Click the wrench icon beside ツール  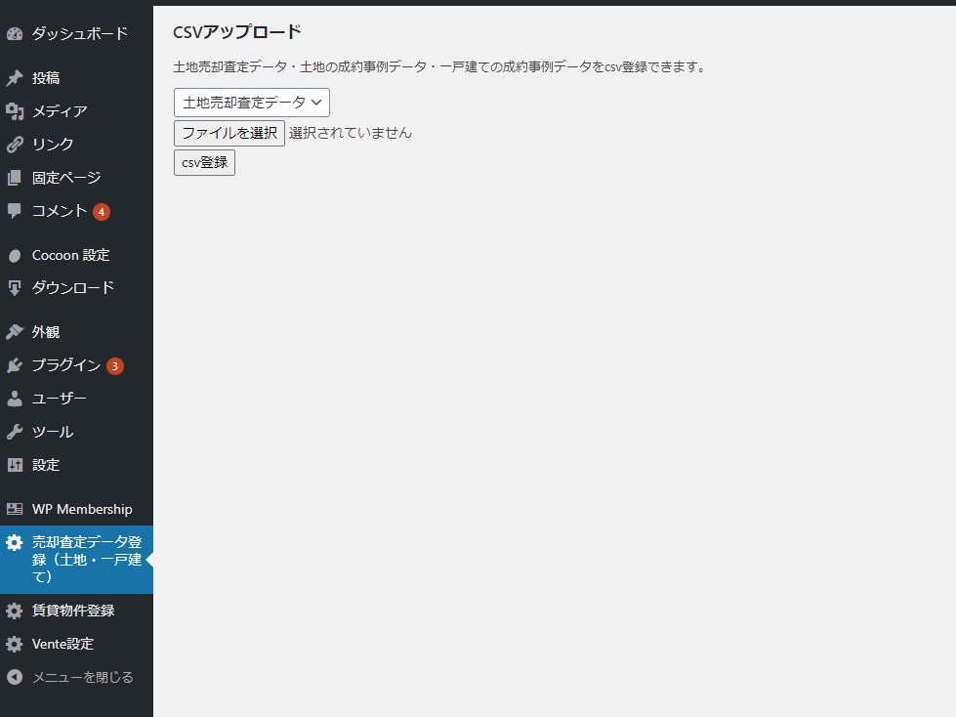coord(15,432)
